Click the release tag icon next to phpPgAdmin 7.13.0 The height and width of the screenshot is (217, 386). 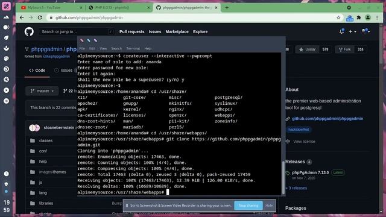[288, 173]
